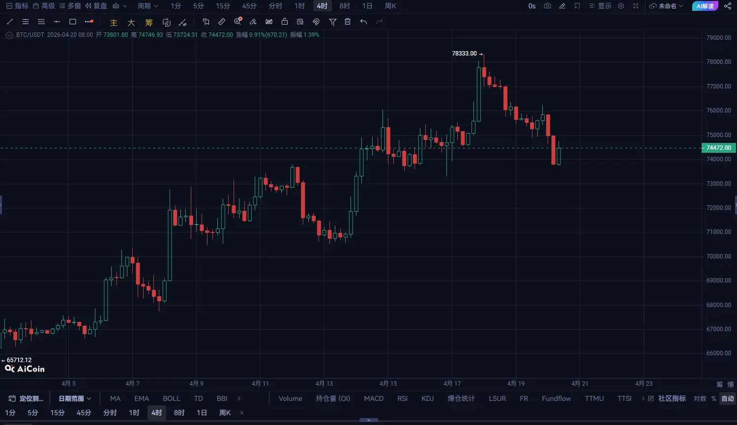This screenshot has width=737, height=425.
Task: Share the chart
Action: 728,6
